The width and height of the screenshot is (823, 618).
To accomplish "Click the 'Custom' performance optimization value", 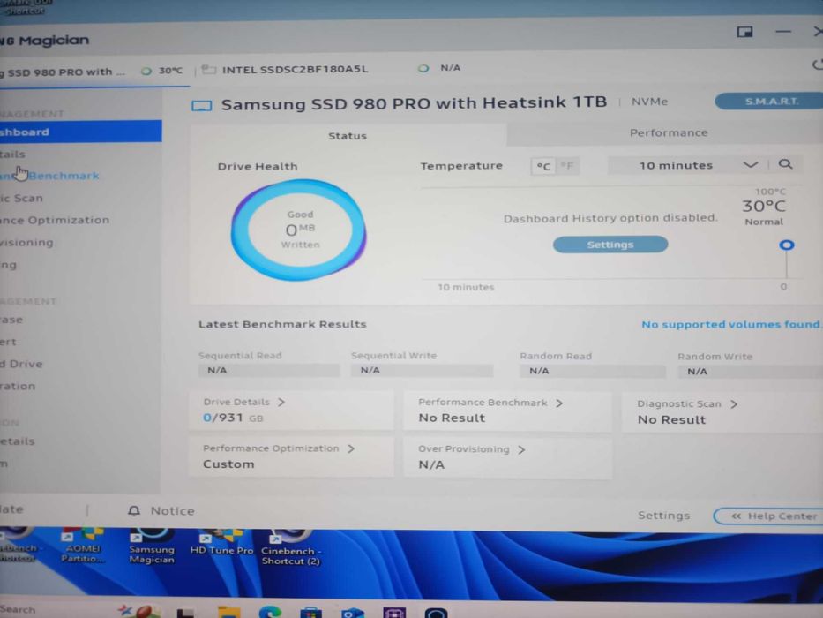I will tap(228, 464).
